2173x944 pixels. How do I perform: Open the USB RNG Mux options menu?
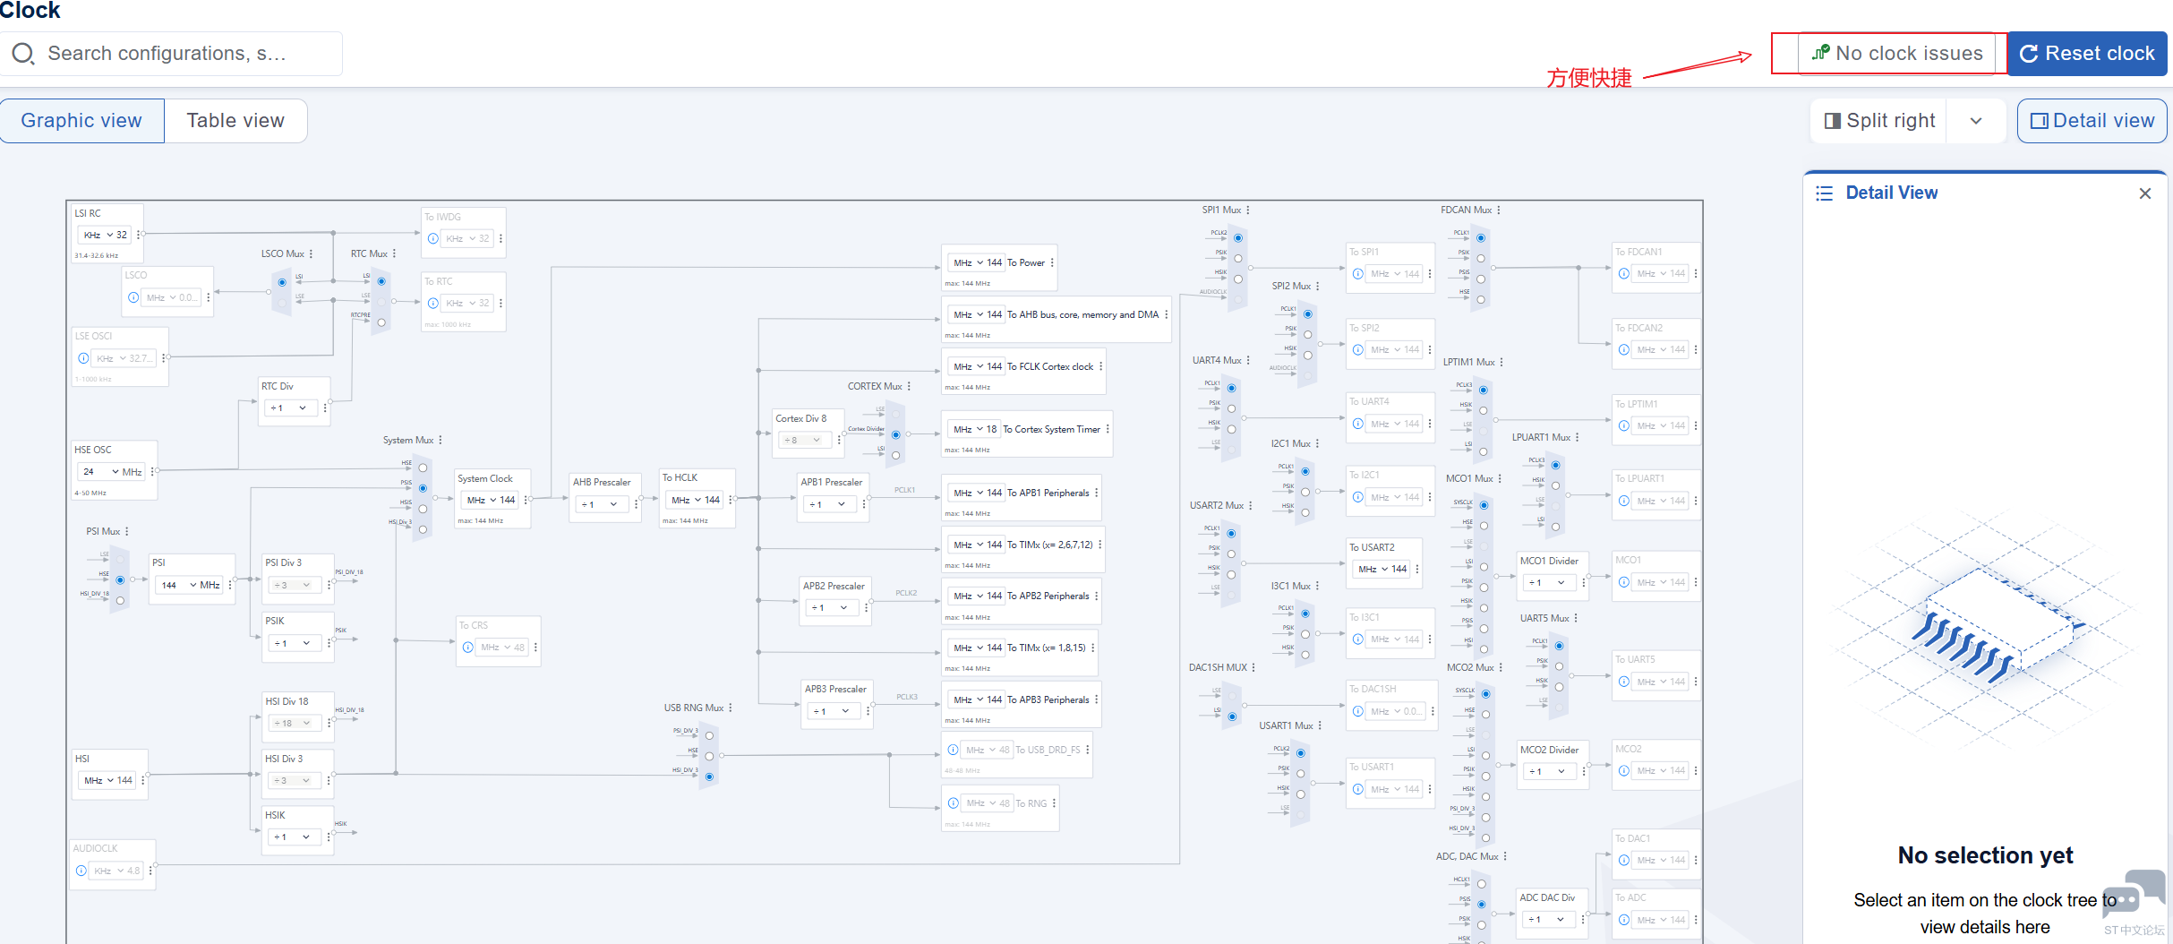tap(731, 708)
